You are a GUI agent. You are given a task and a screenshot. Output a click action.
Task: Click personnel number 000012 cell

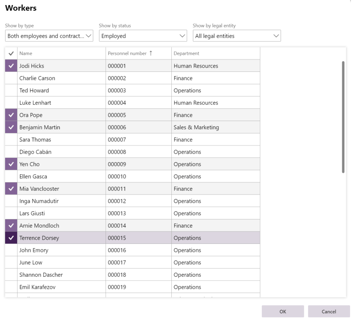[x=117, y=201]
